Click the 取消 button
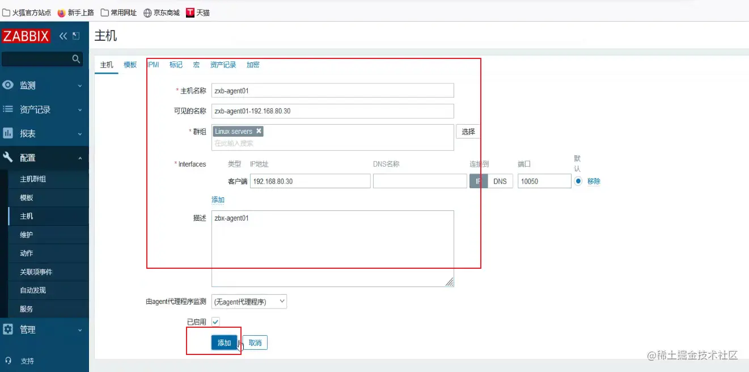The width and height of the screenshot is (749, 372). coord(255,343)
